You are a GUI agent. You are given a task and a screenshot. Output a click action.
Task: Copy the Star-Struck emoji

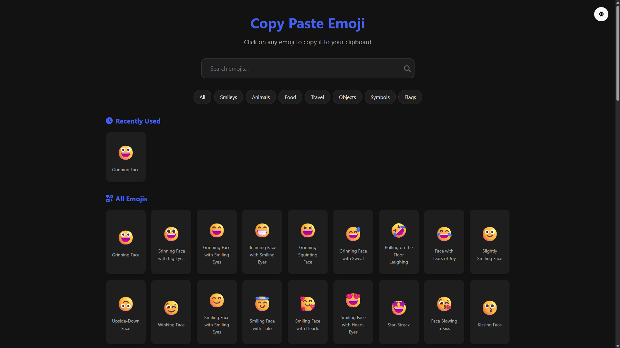click(399, 312)
